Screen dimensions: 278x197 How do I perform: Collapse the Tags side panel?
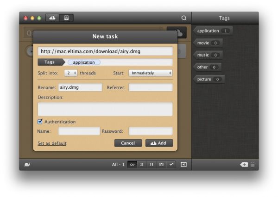tap(183, 165)
